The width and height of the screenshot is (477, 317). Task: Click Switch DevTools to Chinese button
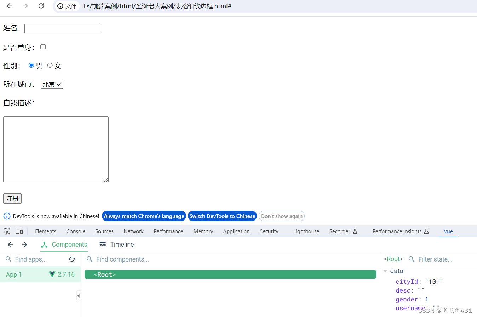coord(222,216)
